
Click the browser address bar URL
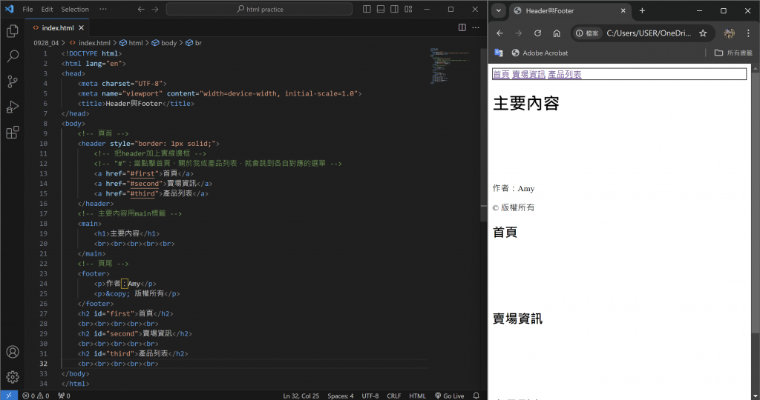[x=649, y=33]
